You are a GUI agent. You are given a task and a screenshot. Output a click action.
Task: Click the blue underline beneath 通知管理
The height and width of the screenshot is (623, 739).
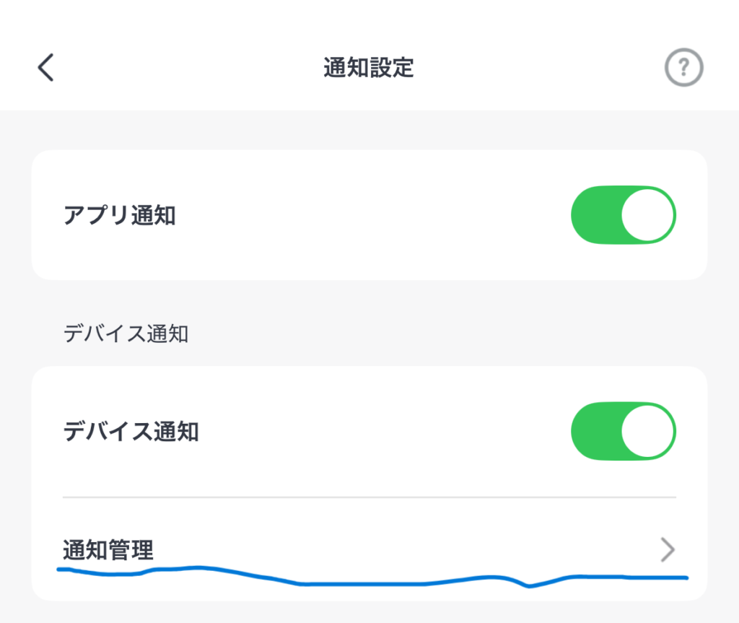click(361, 583)
